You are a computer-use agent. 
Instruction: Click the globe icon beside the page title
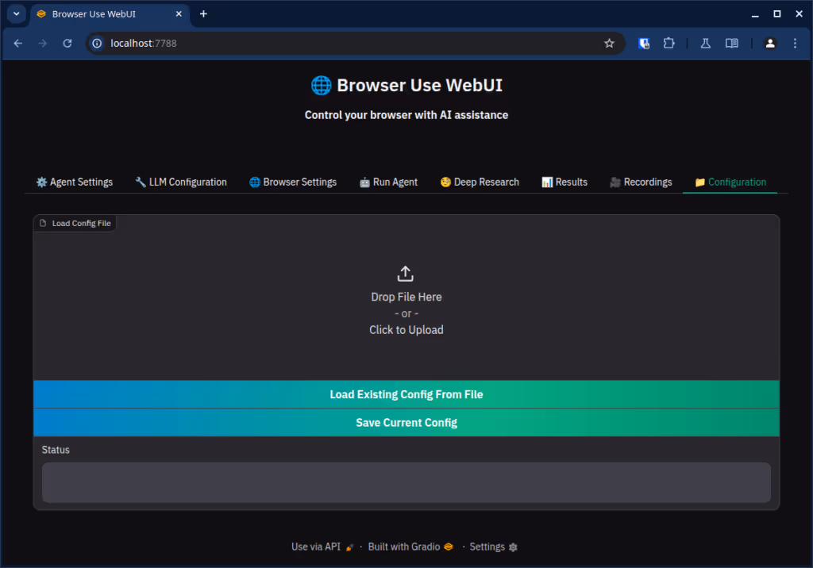click(321, 86)
